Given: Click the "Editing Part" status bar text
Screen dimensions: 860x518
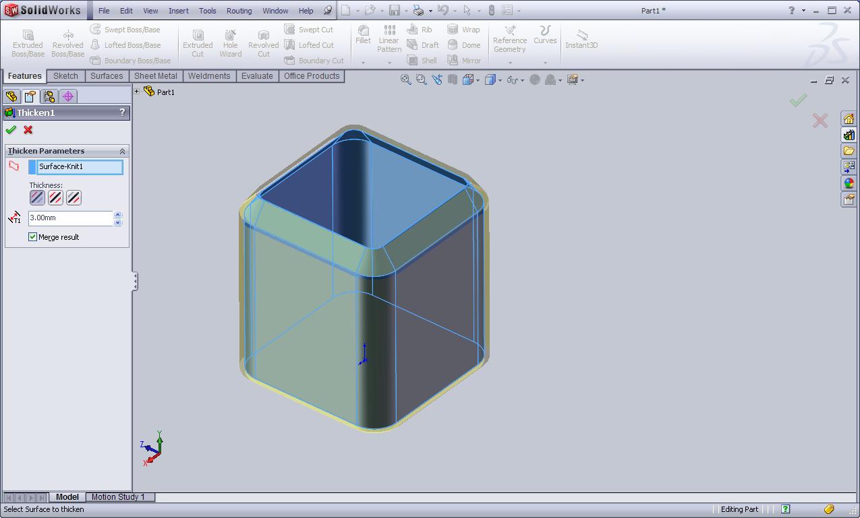Looking at the screenshot, I should click(x=739, y=509).
